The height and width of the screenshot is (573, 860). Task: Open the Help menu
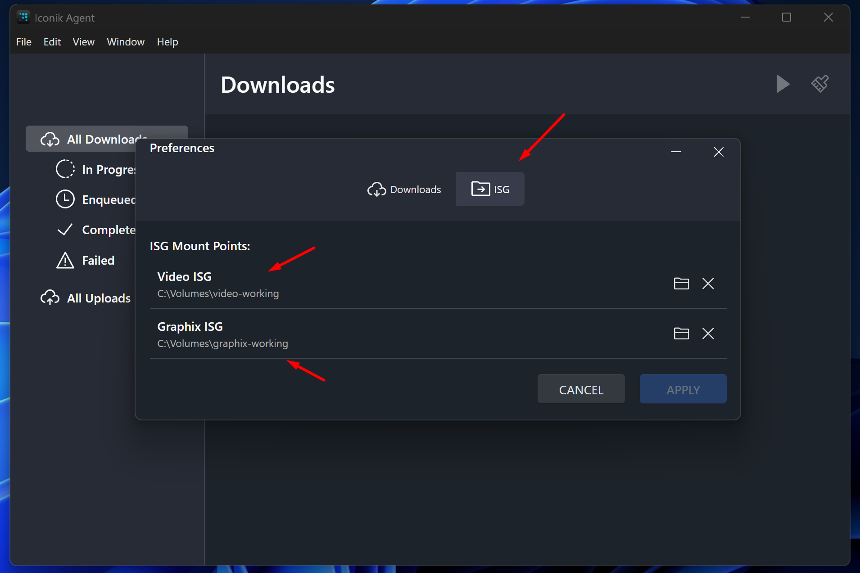(x=167, y=42)
